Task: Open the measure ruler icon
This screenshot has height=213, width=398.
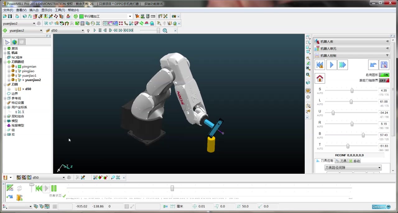Action: click(153, 16)
